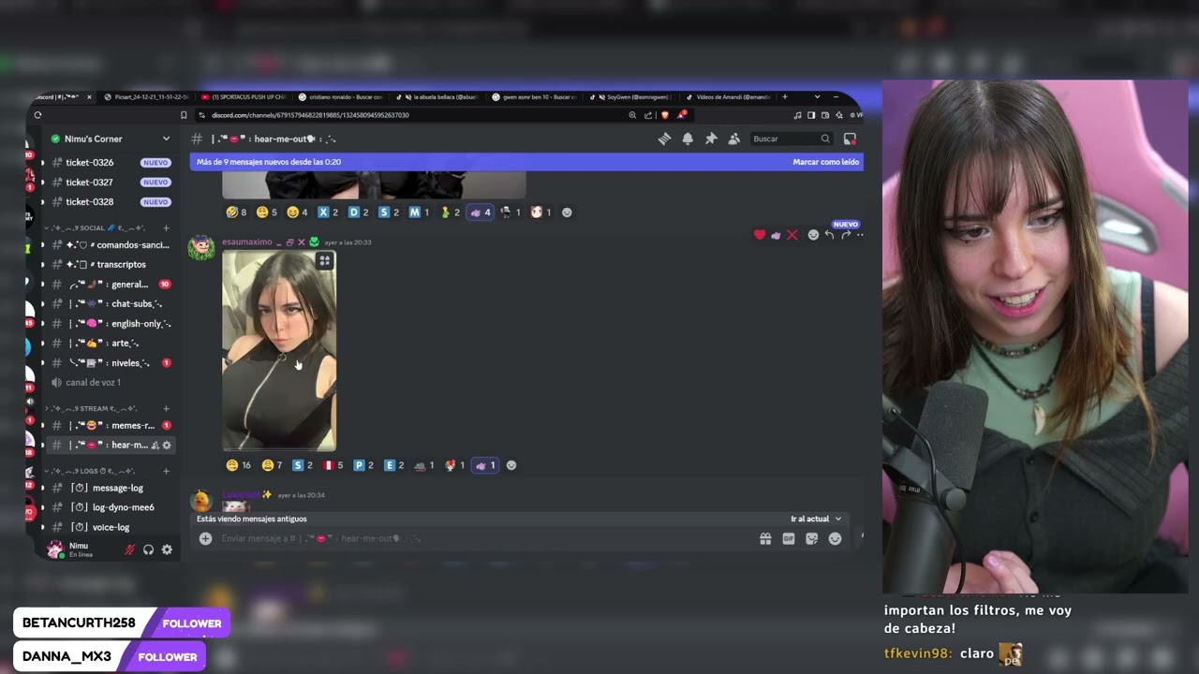Open esaumaximo's posted image thumbnail

click(279, 351)
